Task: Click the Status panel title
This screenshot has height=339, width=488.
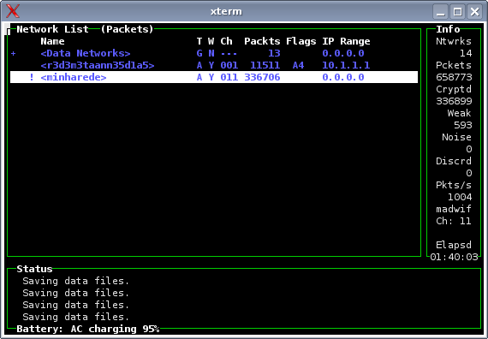Action: (34, 269)
